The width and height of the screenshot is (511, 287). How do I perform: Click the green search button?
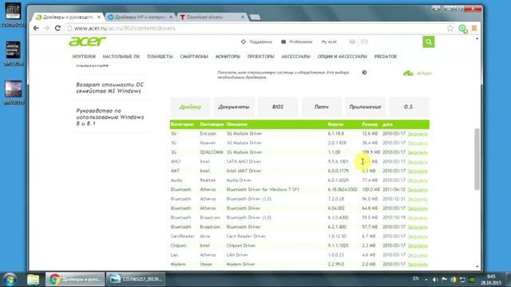[429, 41]
